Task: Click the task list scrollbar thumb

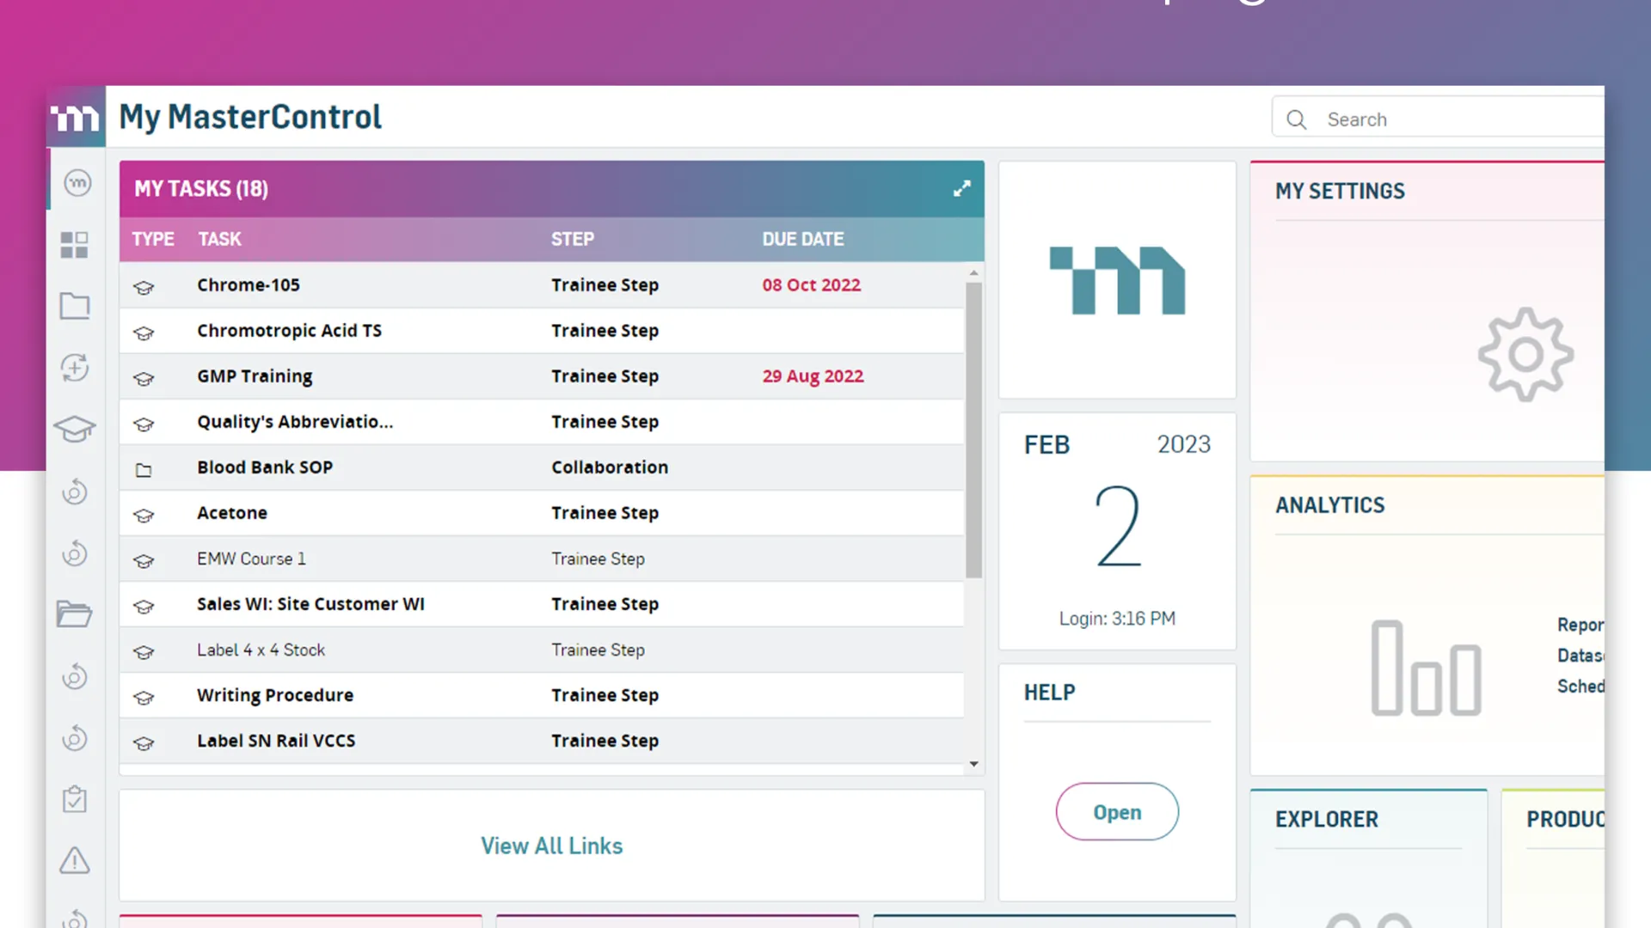Action: click(x=973, y=430)
